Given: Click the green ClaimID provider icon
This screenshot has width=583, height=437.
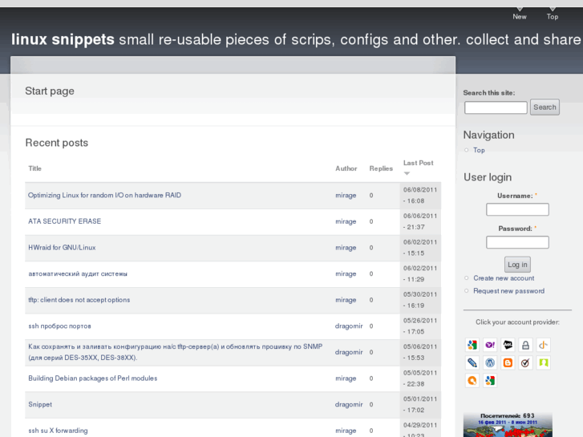Looking at the screenshot, I should (543, 362).
